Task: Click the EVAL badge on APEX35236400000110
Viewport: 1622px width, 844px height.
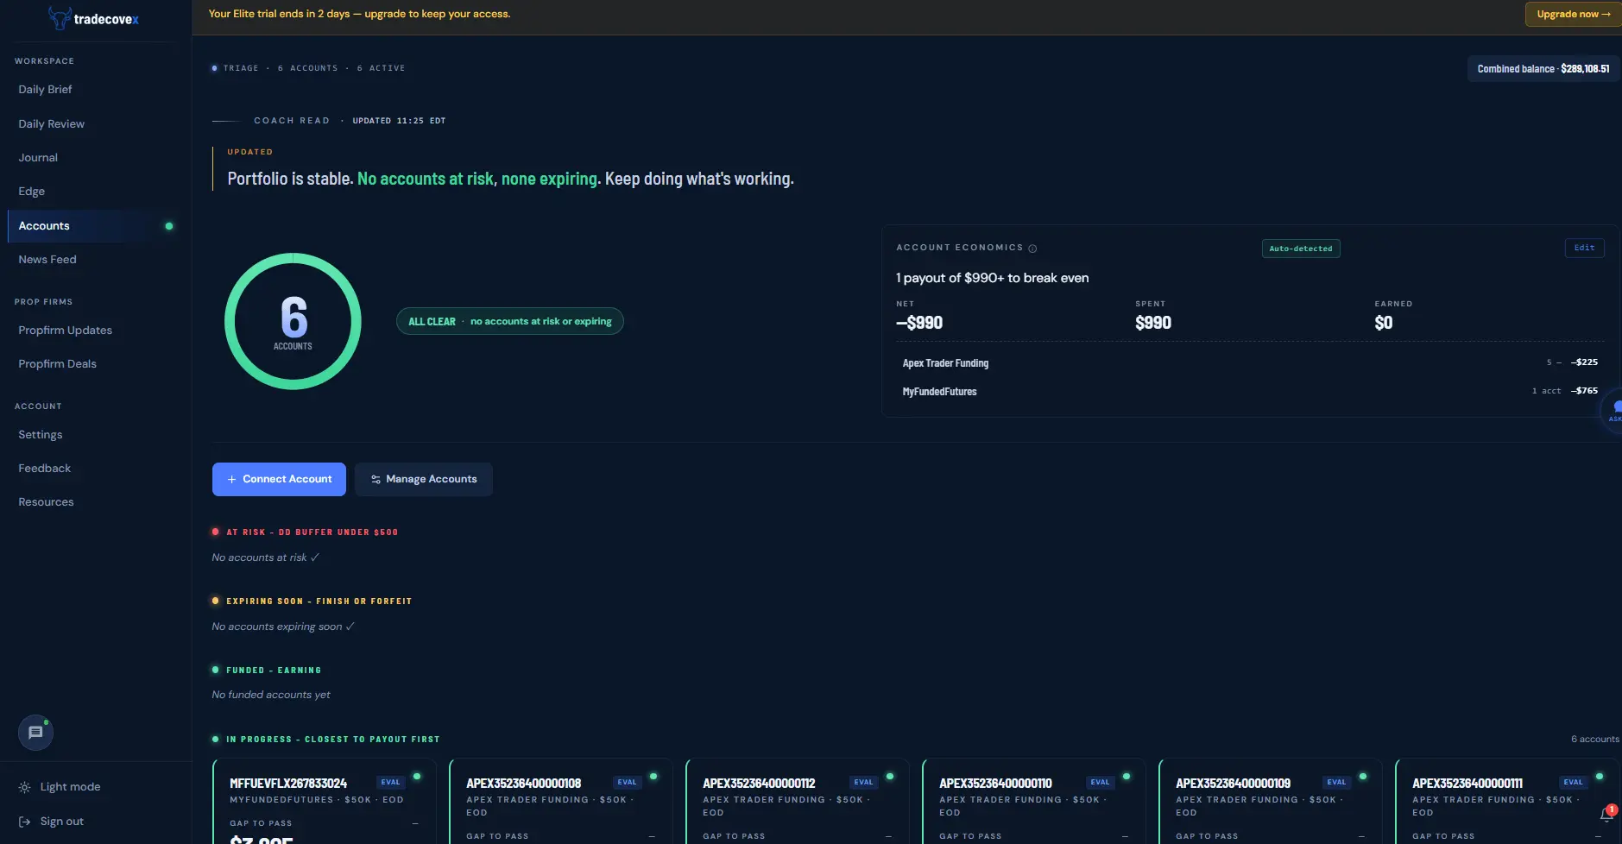Action: click(1100, 783)
